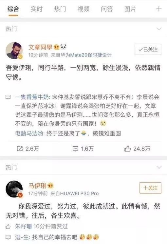Open 马伊琍 post text 你我深爱过
Screen dimensions: 167x244
point(34,207)
